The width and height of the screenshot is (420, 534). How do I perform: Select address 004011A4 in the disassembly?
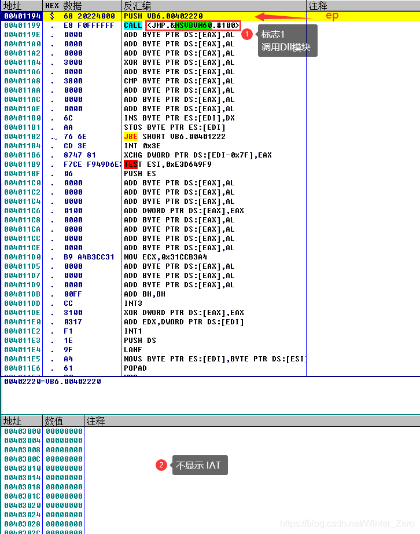[x=23, y=63]
